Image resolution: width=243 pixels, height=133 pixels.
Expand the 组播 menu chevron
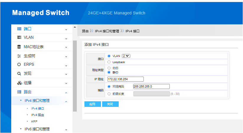(66, 83)
